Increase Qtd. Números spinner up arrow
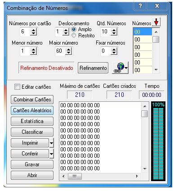The image size is (174, 191). [x=114, y=30]
